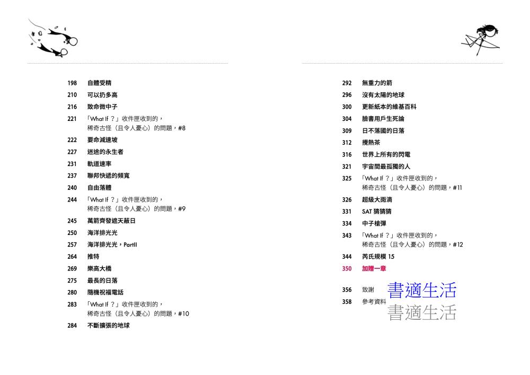Click the pink 加贈一章 bonus chapter entry
Image resolution: width=530 pixels, height=375 pixels.
(374, 269)
